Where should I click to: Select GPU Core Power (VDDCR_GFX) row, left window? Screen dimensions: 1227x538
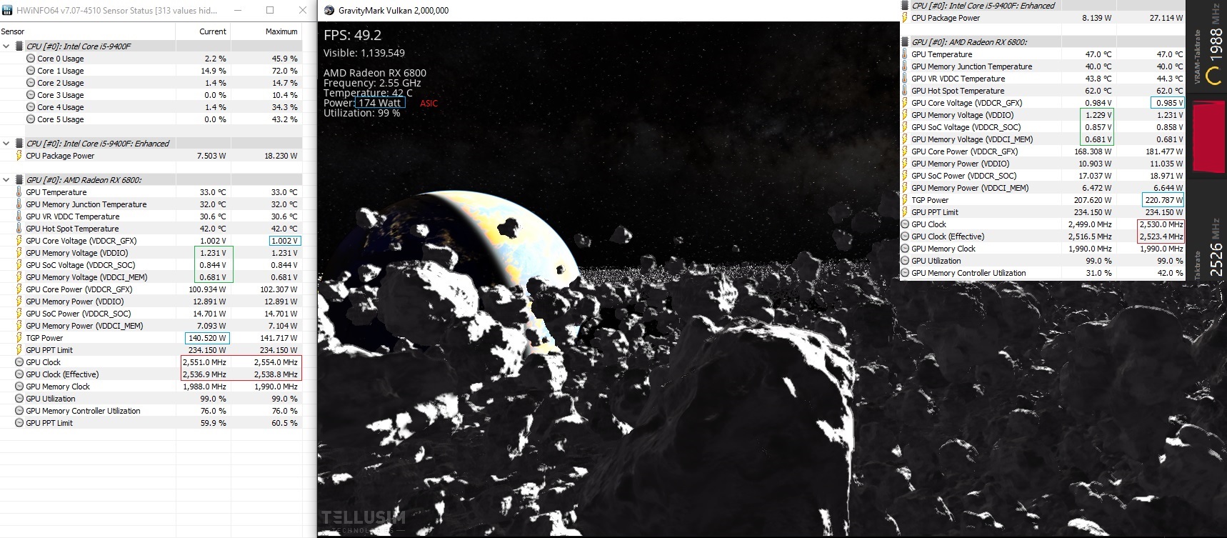(151, 289)
